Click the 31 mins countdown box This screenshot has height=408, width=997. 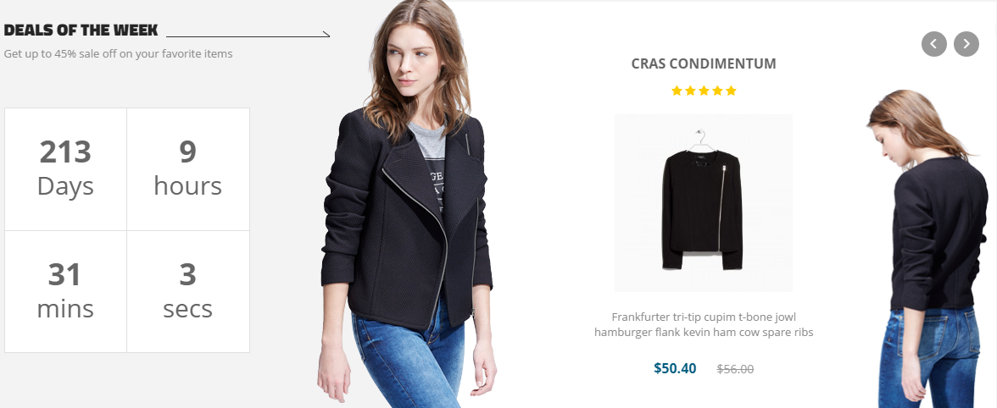click(x=65, y=291)
